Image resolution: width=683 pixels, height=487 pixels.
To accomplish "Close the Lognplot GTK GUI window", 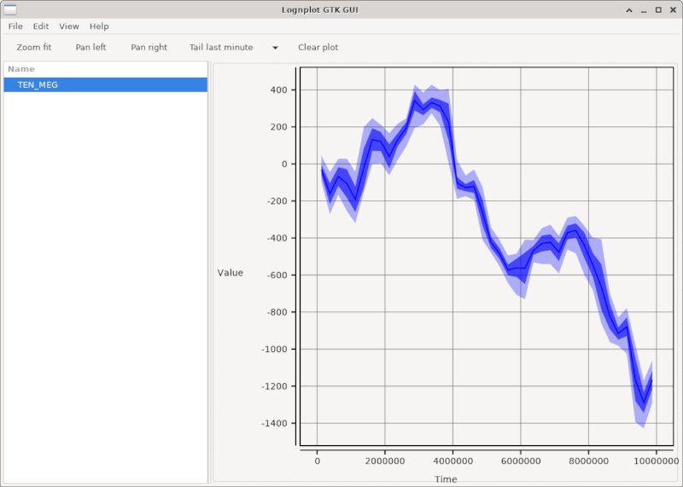I will coord(673,10).
